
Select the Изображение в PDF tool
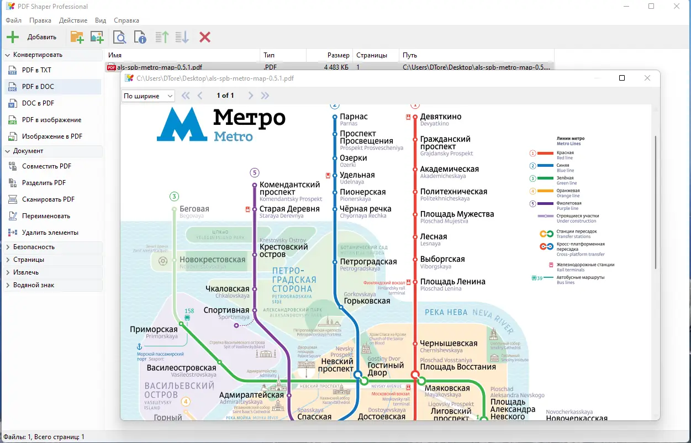click(52, 136)
